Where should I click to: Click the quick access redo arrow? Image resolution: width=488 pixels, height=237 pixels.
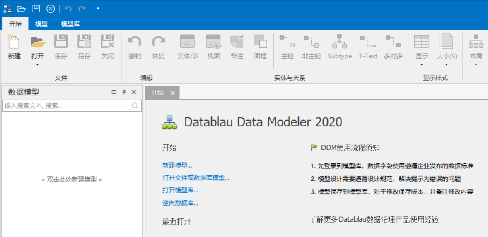pos(82,8)
